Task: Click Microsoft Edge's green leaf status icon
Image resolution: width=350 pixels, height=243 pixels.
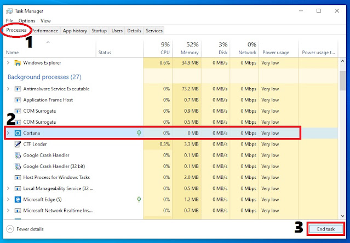Action: coord(139,199)
